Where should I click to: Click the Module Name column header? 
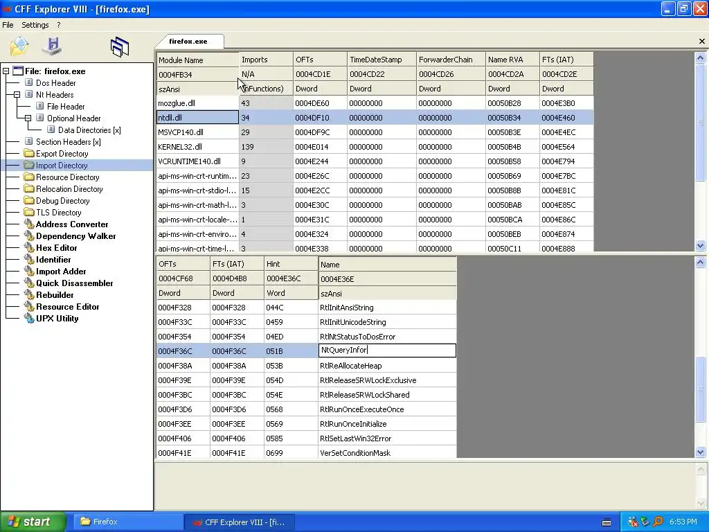coord(197,60)
